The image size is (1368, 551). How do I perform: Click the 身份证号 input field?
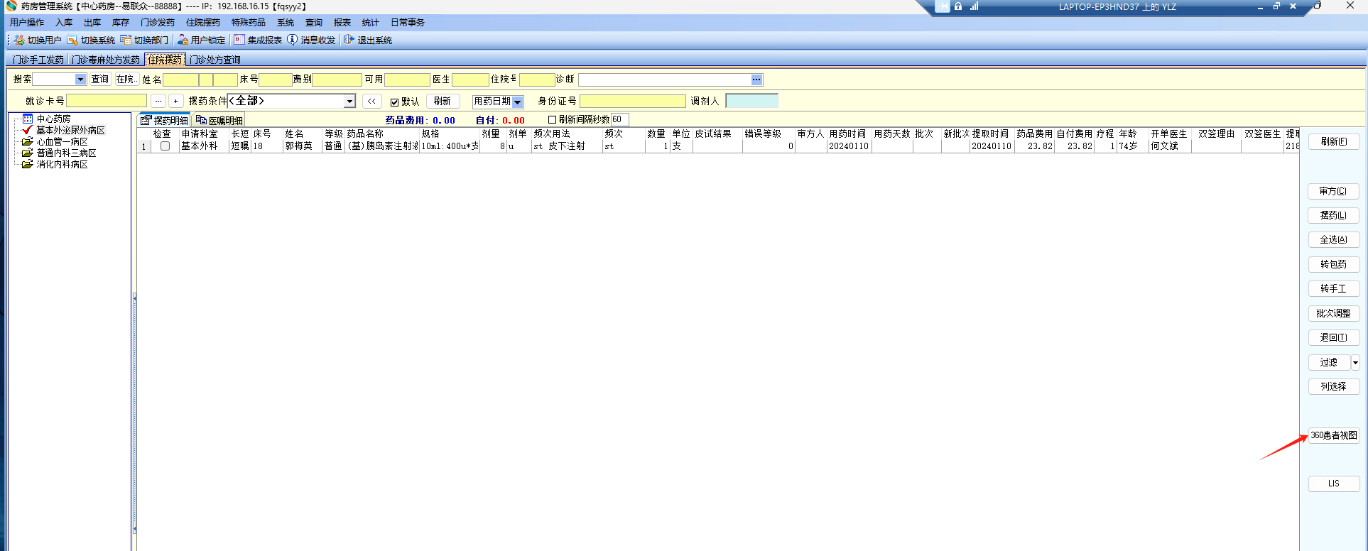pyautogui.click(x=633, y=101)
